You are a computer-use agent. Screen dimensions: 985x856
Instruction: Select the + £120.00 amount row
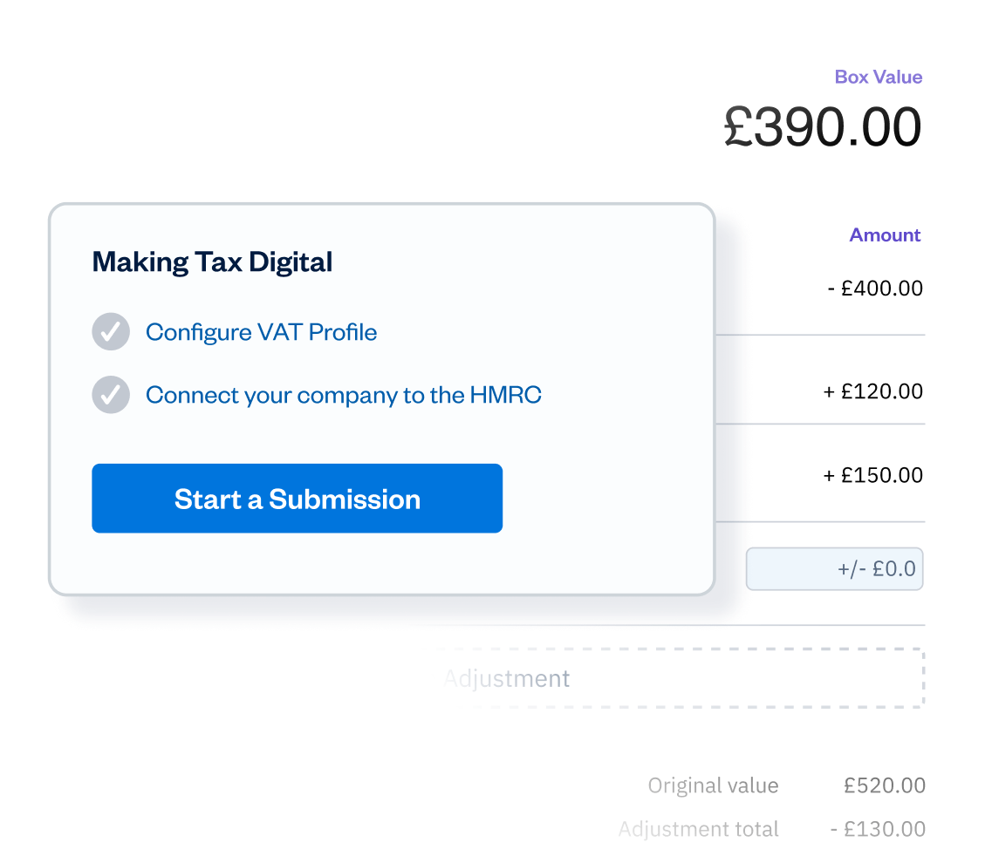tap(872, 392)
